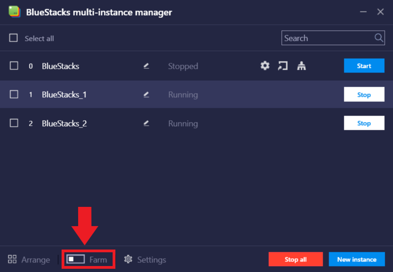Screen dimensions: 393x272
Task: Check the BlueStacks_1 checkbox
Action: tap(14, 94)
